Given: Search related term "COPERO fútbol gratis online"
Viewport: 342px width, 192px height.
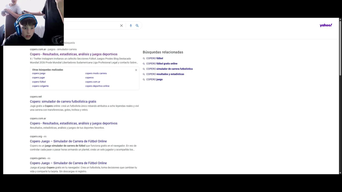Looking at the screenshot, I should pos(162,64).
